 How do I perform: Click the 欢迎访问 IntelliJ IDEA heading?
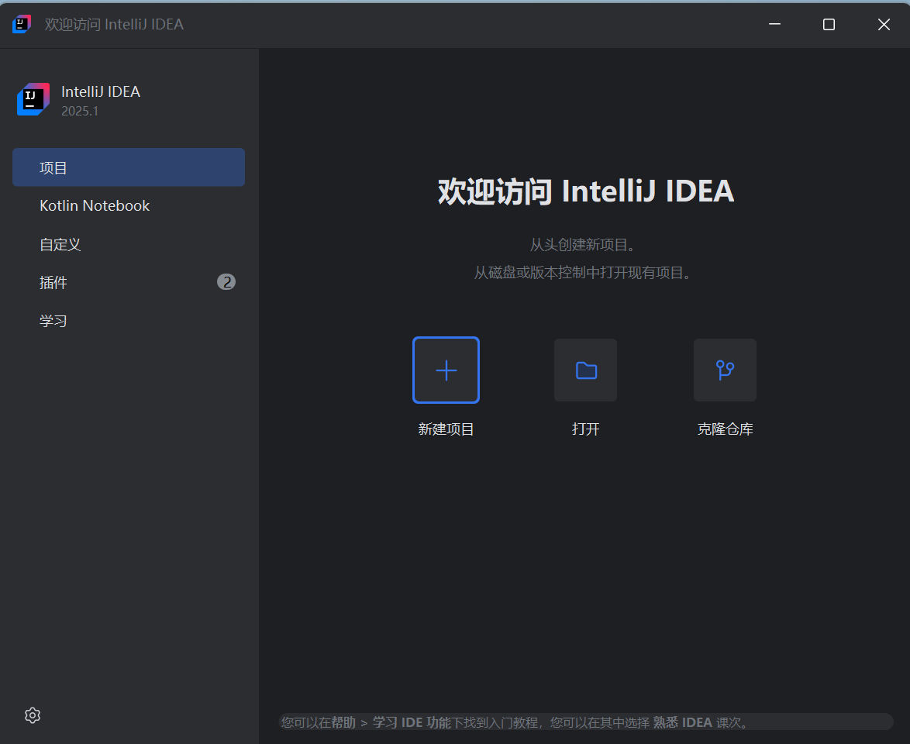tap(585, 191)
